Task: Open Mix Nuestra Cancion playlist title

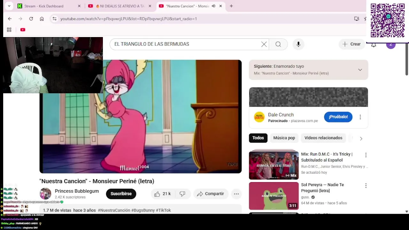Action: (291, 73)
